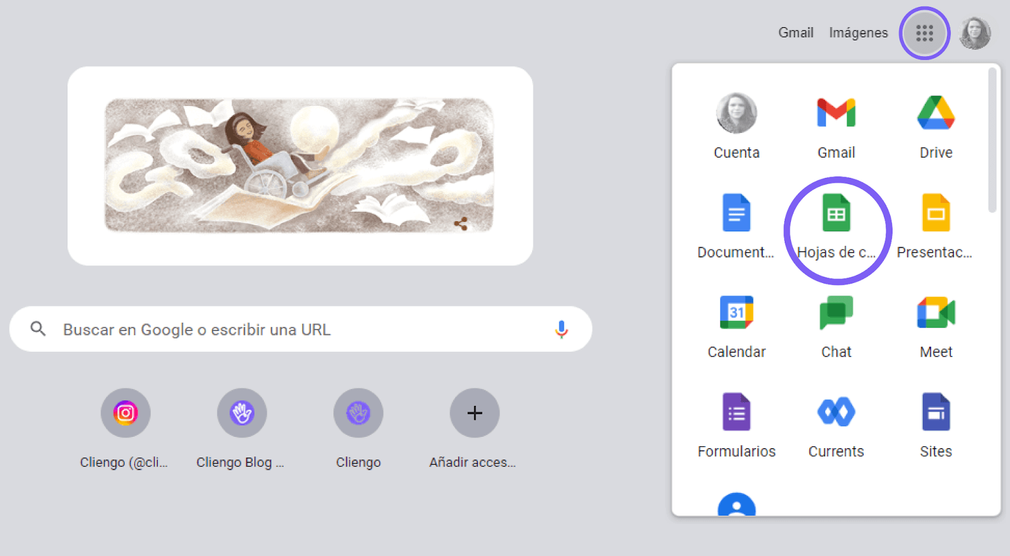The height and width of the screenshot is (556, 1010).
Task: Open Cliengo Instagram shortcut
Action: point(125,429)
